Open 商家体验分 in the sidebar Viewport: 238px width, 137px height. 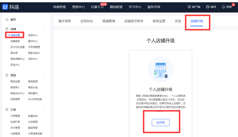point(34,53)
